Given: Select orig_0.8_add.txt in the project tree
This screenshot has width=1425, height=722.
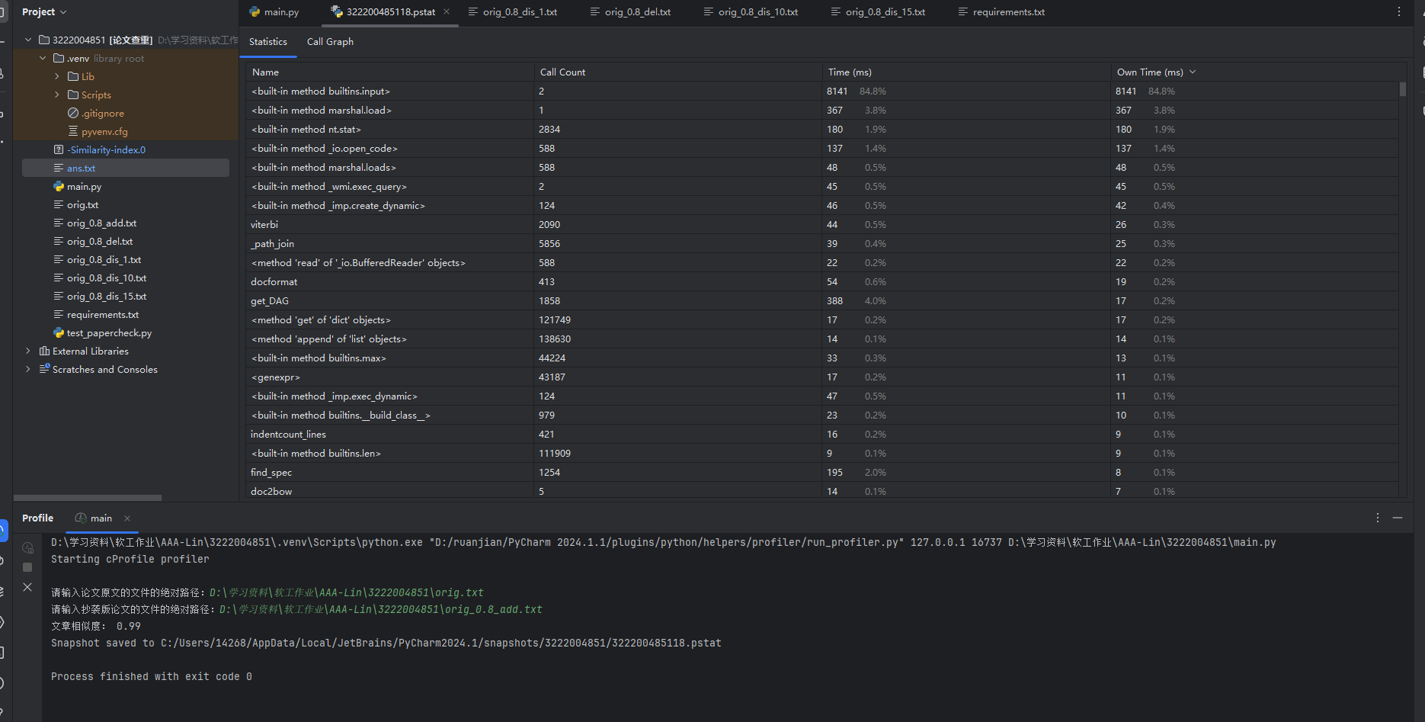Looking at the screenshot, I should coord(101,223).
